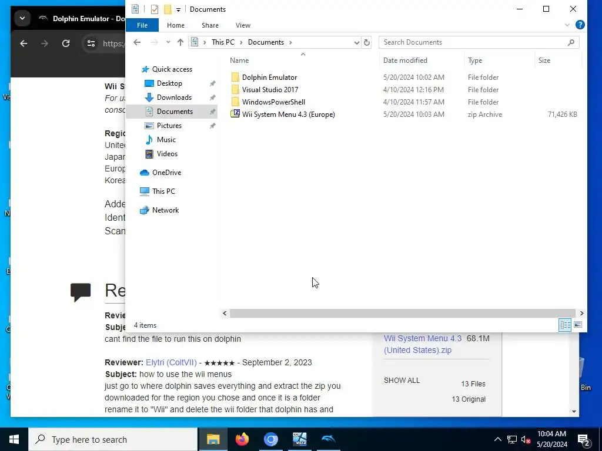Image resolution: width=602 pixels, height=451 pixels.
Task: Expand the ribbon with the chevron
Action: (x=567, y=25)
